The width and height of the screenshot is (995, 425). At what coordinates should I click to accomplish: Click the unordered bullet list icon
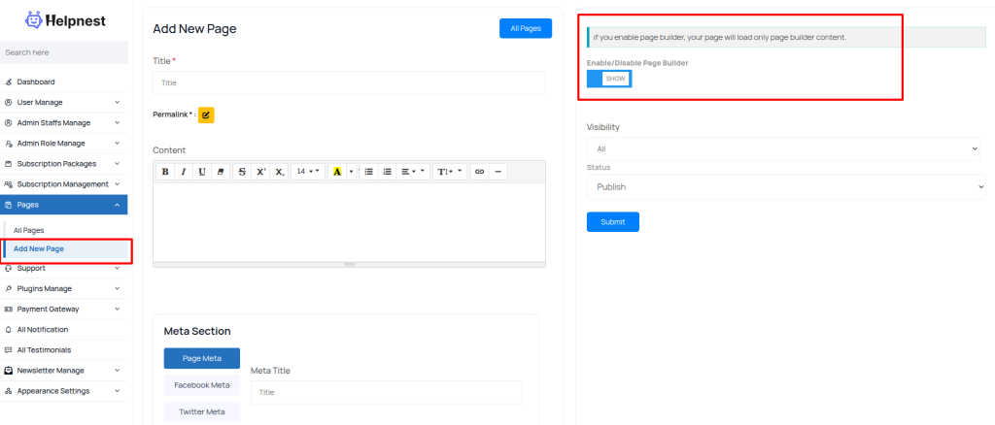click(368, 172)
